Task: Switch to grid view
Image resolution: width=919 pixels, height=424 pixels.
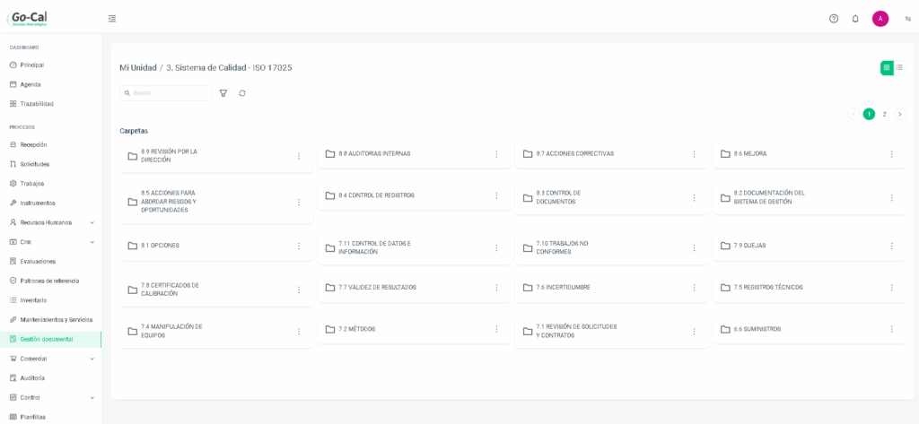Action: [887, 67]
